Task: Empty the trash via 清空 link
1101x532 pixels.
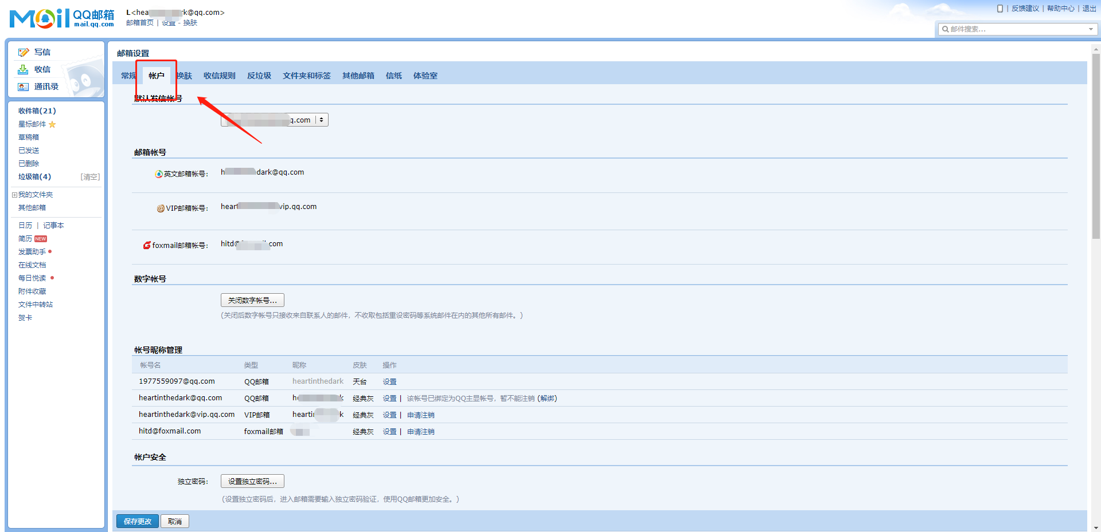Action: coord(90,176)
